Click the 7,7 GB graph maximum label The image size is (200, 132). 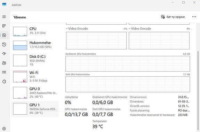pyautogui.click(x=186, y=74)
